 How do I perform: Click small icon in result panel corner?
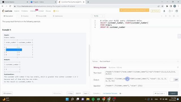(x=178, y=67)
